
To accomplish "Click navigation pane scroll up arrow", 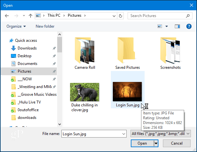I will [60, 34].
